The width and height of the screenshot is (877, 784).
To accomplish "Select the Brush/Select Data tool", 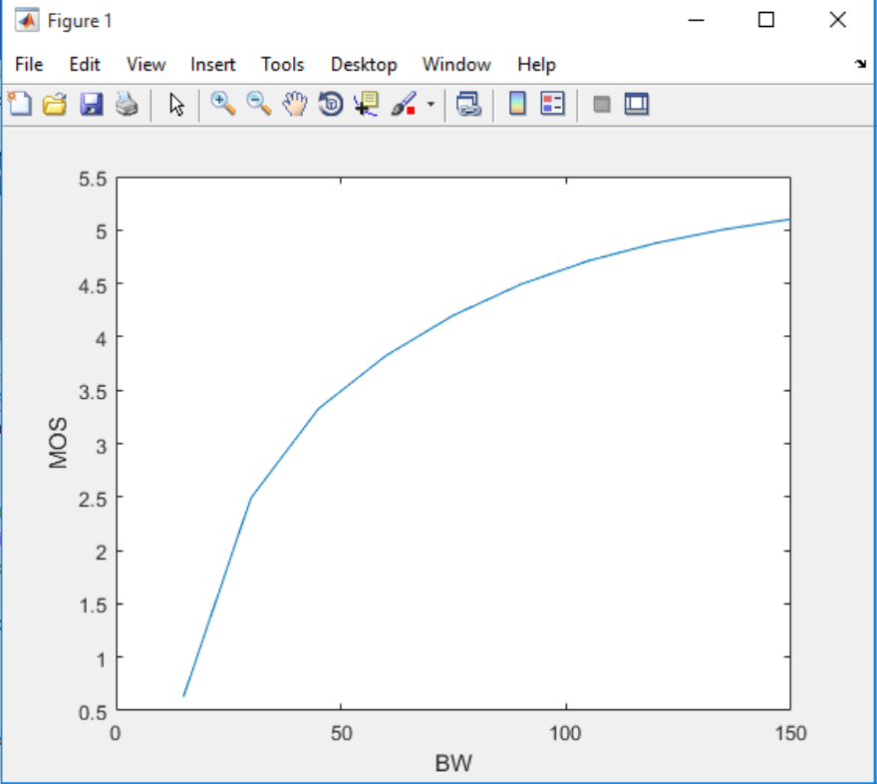I will tap(404, 104).
